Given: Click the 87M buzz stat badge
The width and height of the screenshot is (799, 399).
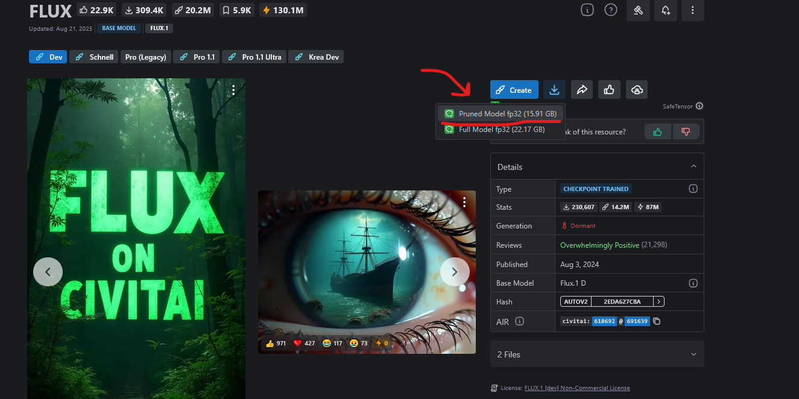Looking at the screenshot, I should click(x=648, y=207).
